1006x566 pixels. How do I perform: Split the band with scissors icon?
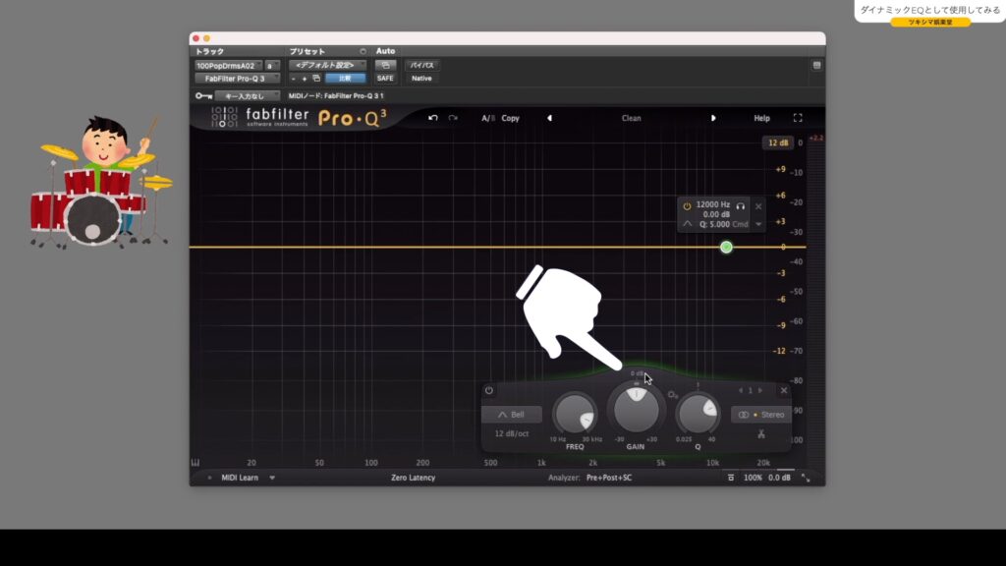(761, 434)
